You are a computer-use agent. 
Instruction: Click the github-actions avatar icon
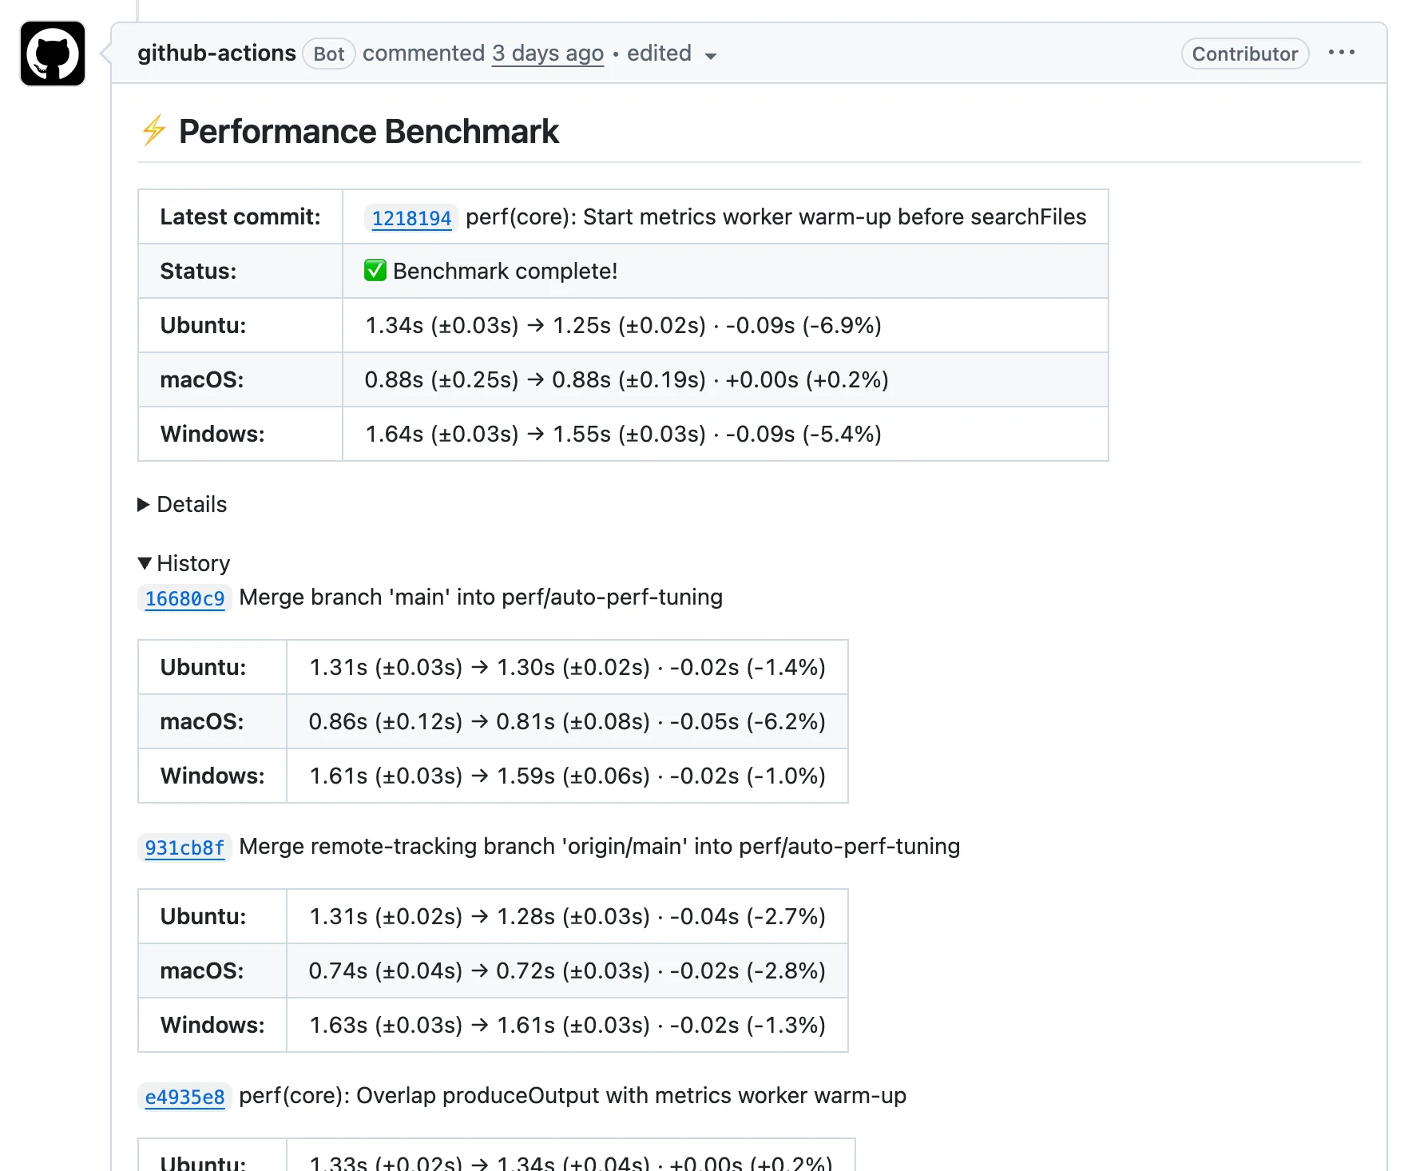pos(53,54)
